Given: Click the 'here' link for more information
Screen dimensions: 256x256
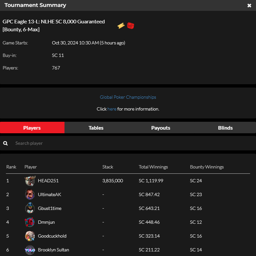Looking at the screenshot, I should pyautogui.click(x=112, y=109).
